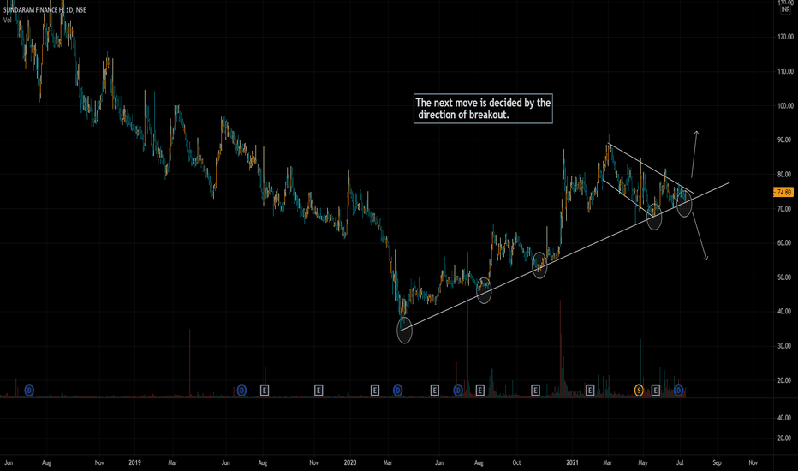Click the earliest dividend D marker, mid-2018
Screen dimensions: 798x471
(x=29, y=391)
